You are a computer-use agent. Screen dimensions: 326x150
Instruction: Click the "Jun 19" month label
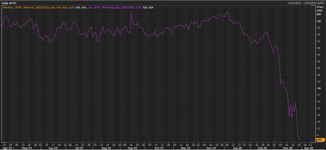pos(52,148)
